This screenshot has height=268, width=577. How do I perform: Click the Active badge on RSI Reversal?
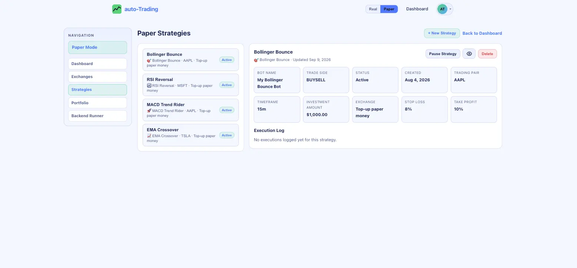click(x=227, y=85)
